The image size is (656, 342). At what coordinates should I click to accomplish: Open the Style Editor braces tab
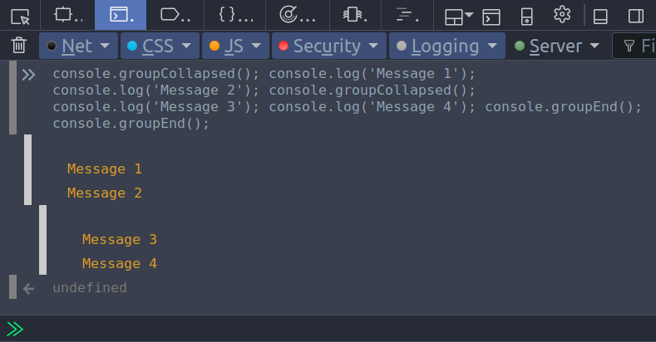coord(235,15)
